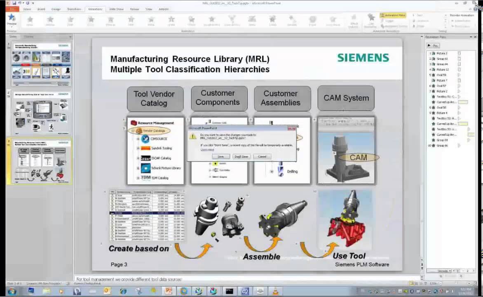This screenshot has width=483, height=297.
Task: Close the Microsoft PowerPoint save dialog
Action: click(x=291, y=128)
